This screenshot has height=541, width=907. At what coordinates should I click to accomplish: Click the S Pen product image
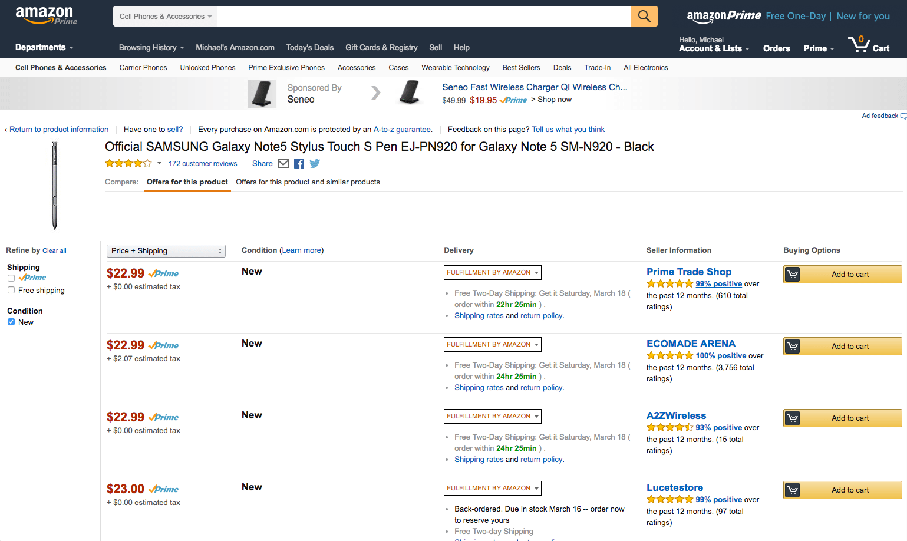tap(55, 186)
